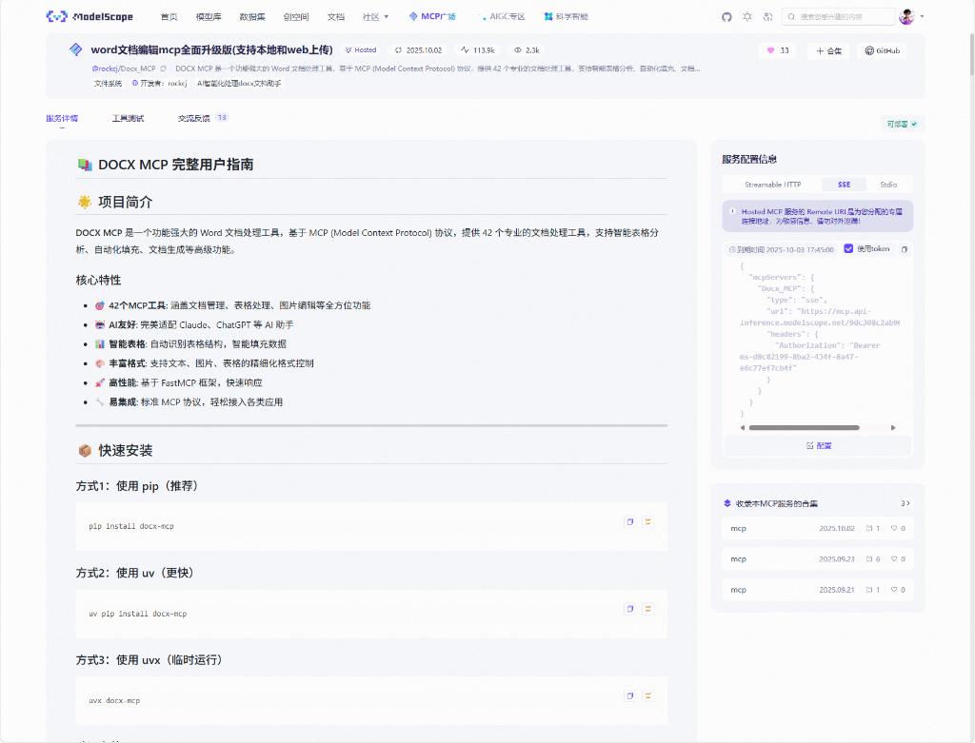This screenshot has width=975, height=743.
Task: Copy the 'pip install docx-mcp' code block
Action: click(630, 522)
